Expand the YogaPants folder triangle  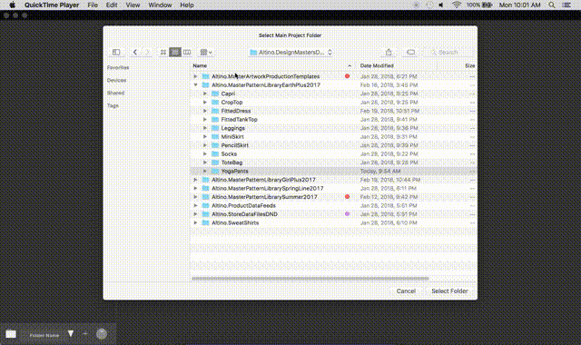205,171
